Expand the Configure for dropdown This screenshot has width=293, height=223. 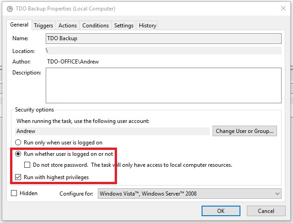tap(190, 194)
